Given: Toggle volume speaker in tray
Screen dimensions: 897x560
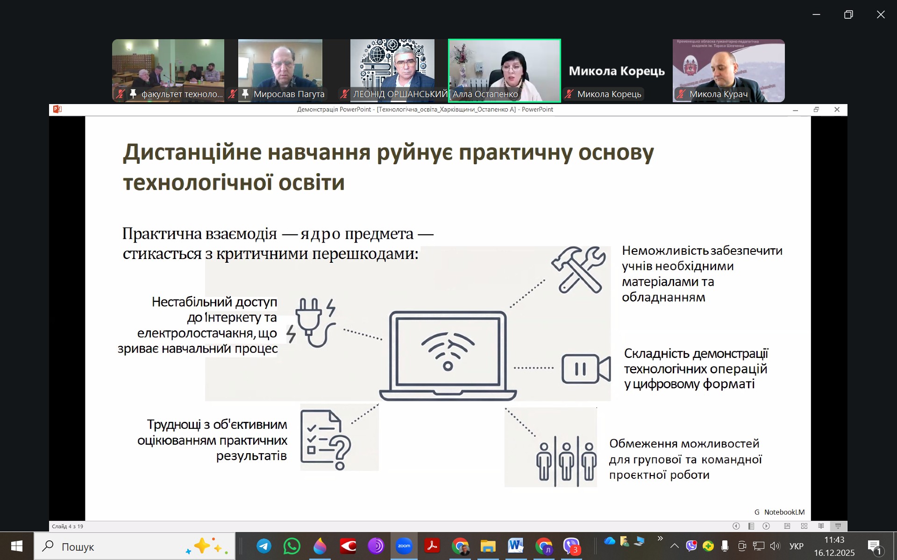Looking at the screenshot, I should (775, 546).
